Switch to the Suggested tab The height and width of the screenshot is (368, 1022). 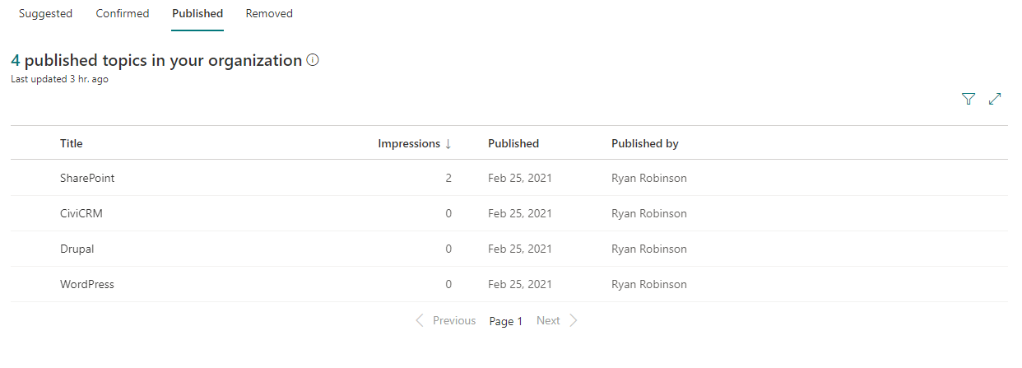pos(45,14)
